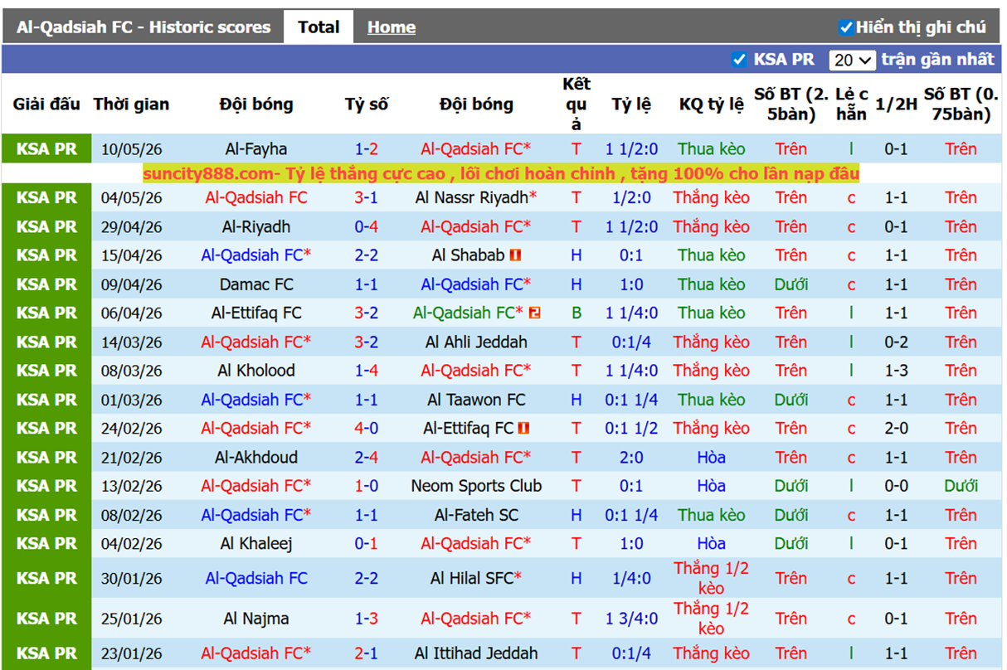The height and width of the screenshot is (670, 1007).
Task: Click the date 14/03/26
Action: pyautogui.click(x=132, y=342)
